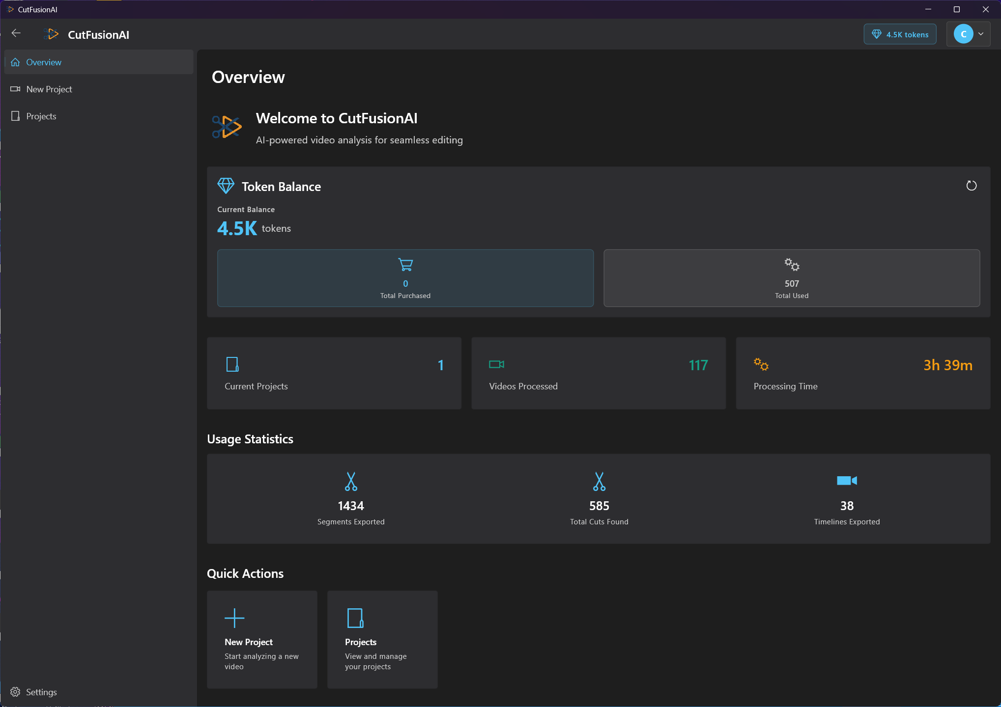Screen dimensions: 1001x707
Task: Click the camera icon above Timelines Exported
Action: tap(846, 480)
